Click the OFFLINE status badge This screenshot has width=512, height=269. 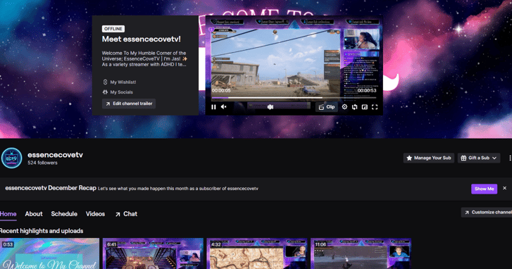coord(113,29)
